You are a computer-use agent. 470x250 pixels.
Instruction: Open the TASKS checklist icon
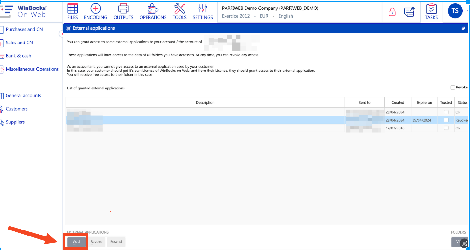point(431,9)
